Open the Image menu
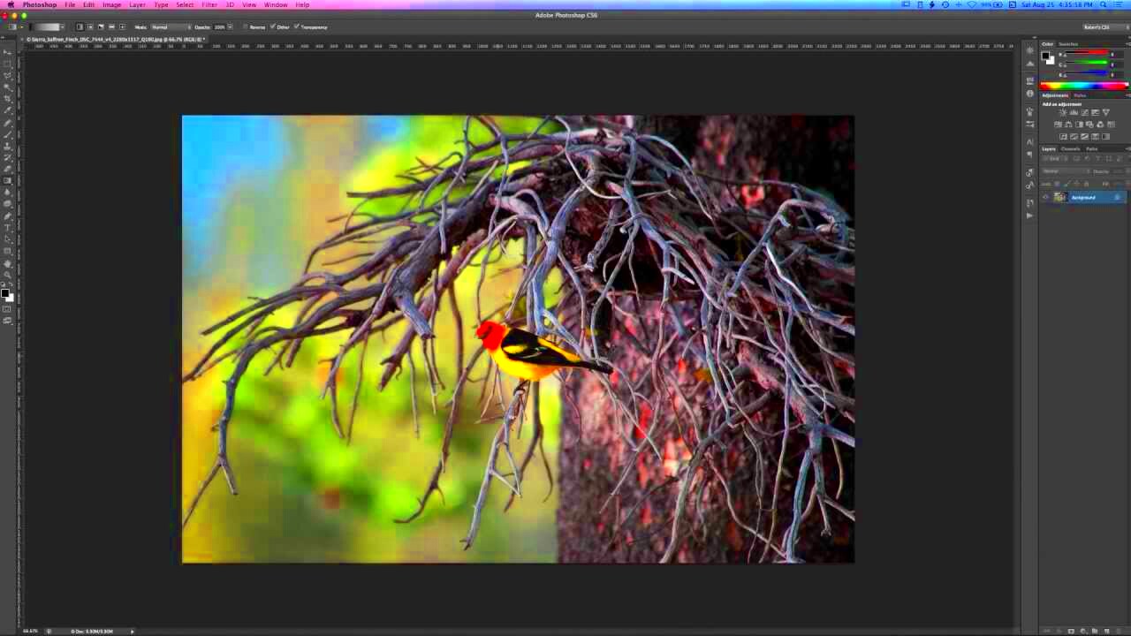 [x=111, y=4]
